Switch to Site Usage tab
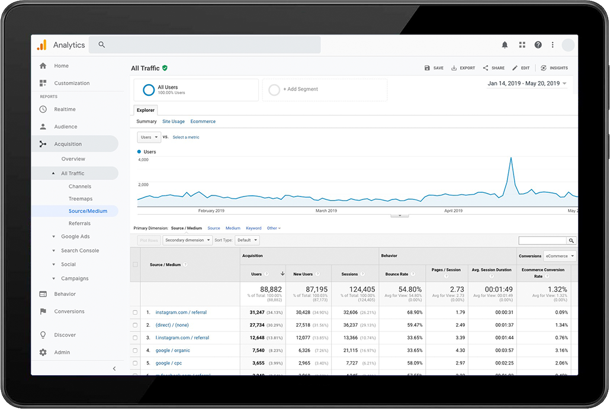610x409 pixels. point(174,121)
